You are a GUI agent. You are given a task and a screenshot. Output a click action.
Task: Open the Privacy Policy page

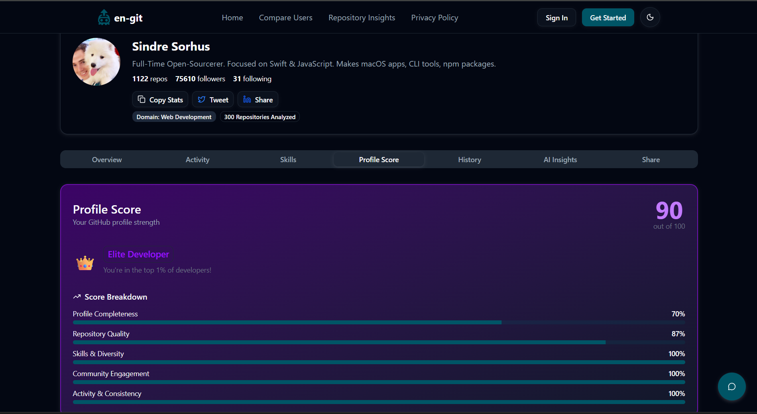[435, 17]
